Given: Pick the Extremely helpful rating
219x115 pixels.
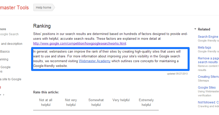Looking at the screenshot, I should [x=146, y=102].
